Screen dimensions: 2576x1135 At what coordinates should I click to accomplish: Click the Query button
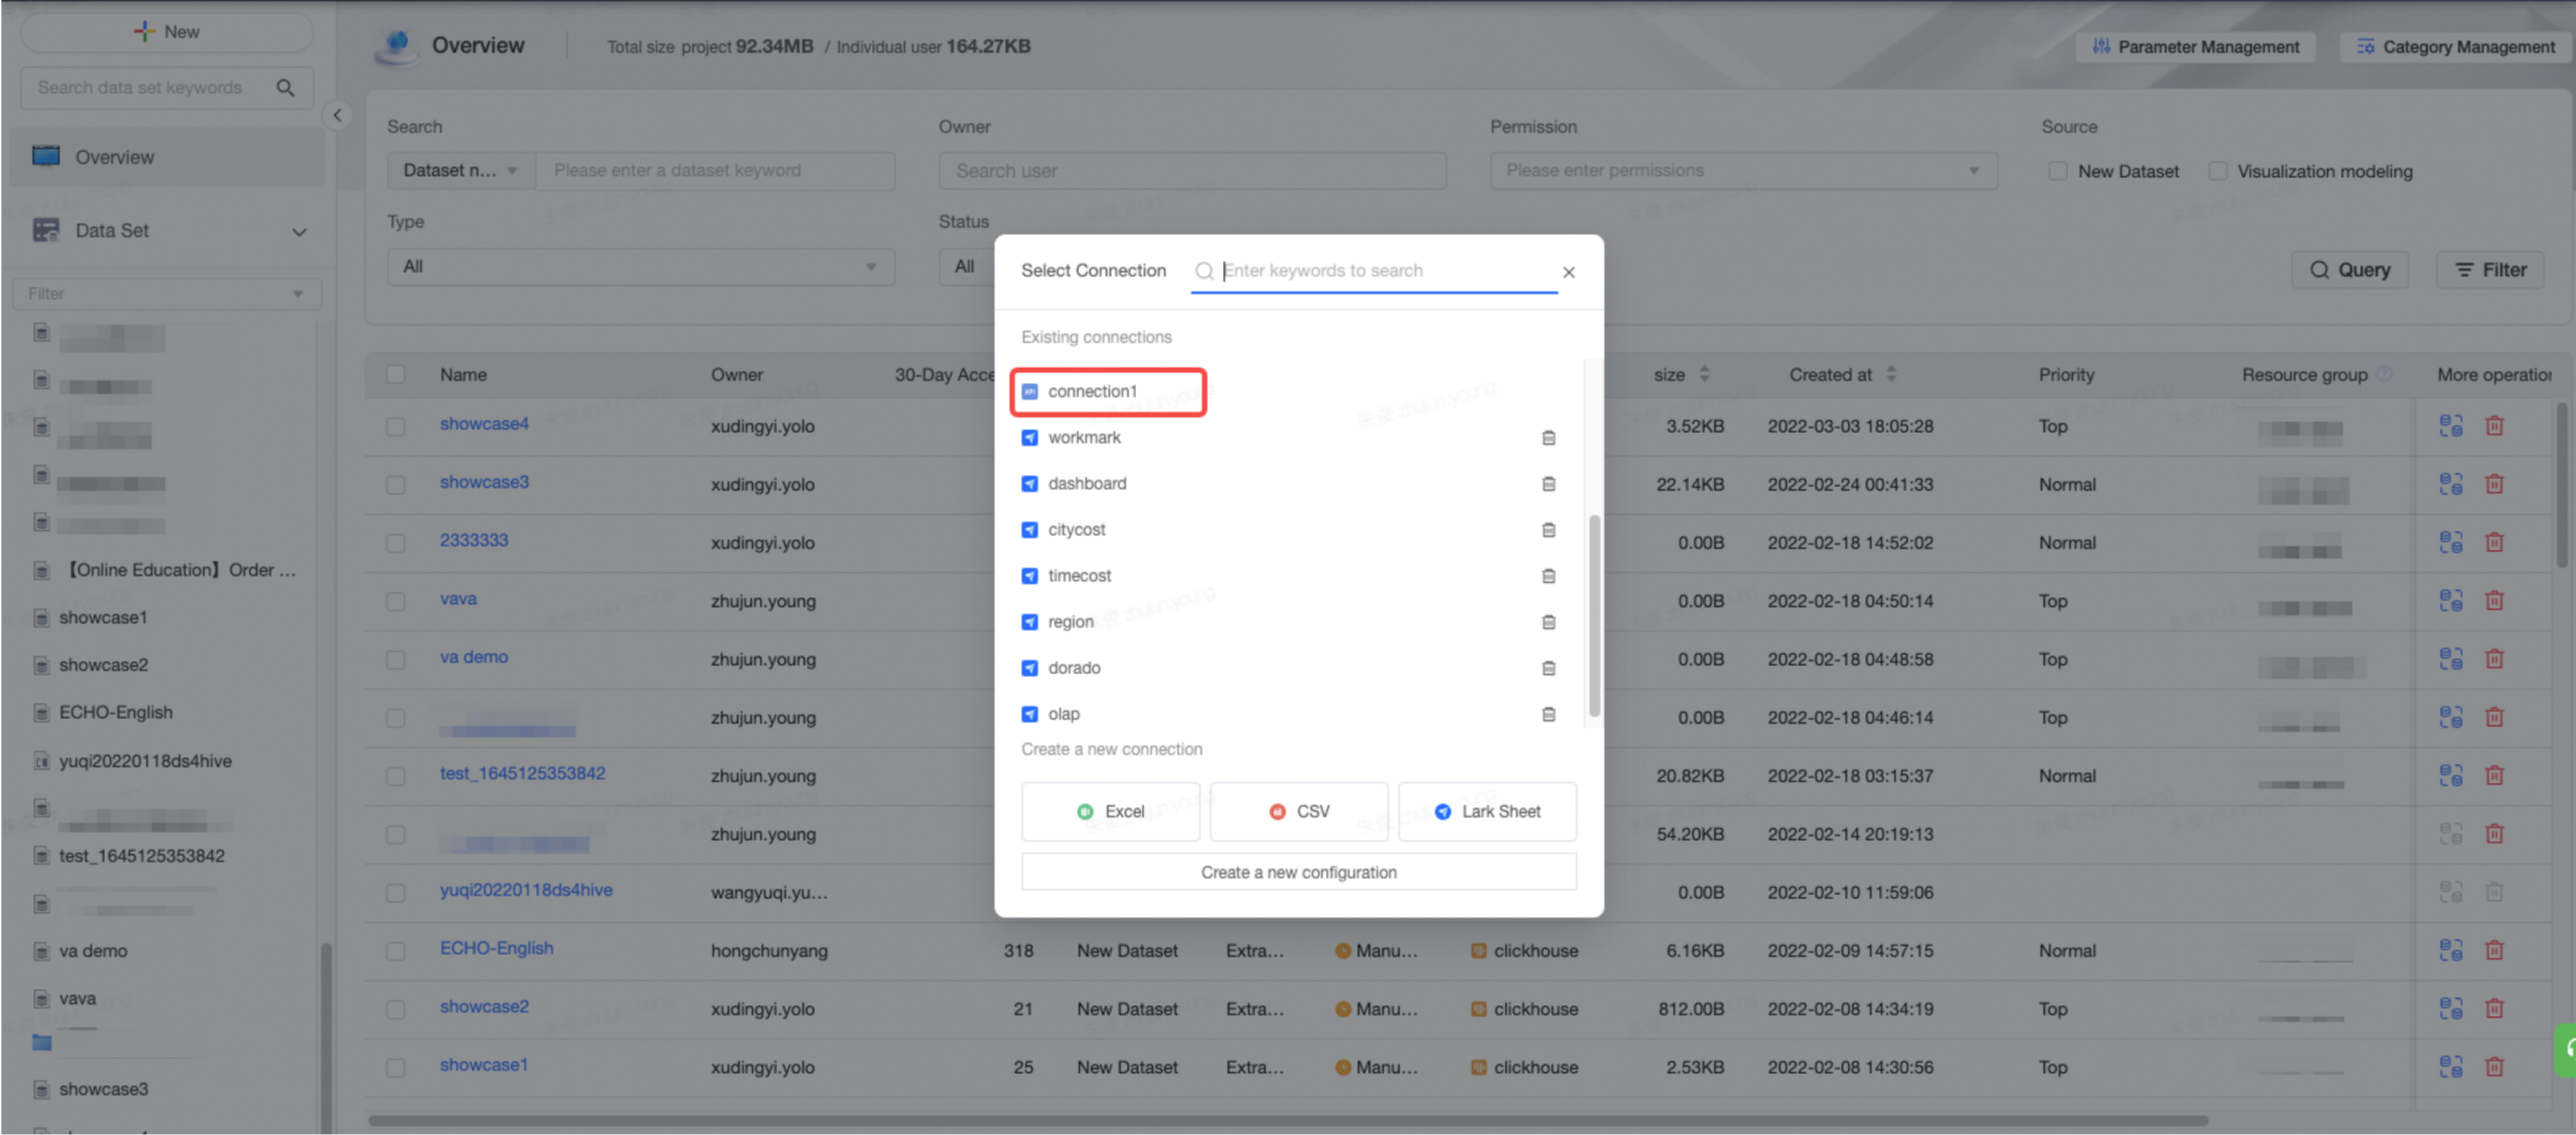coord(2349,270)
